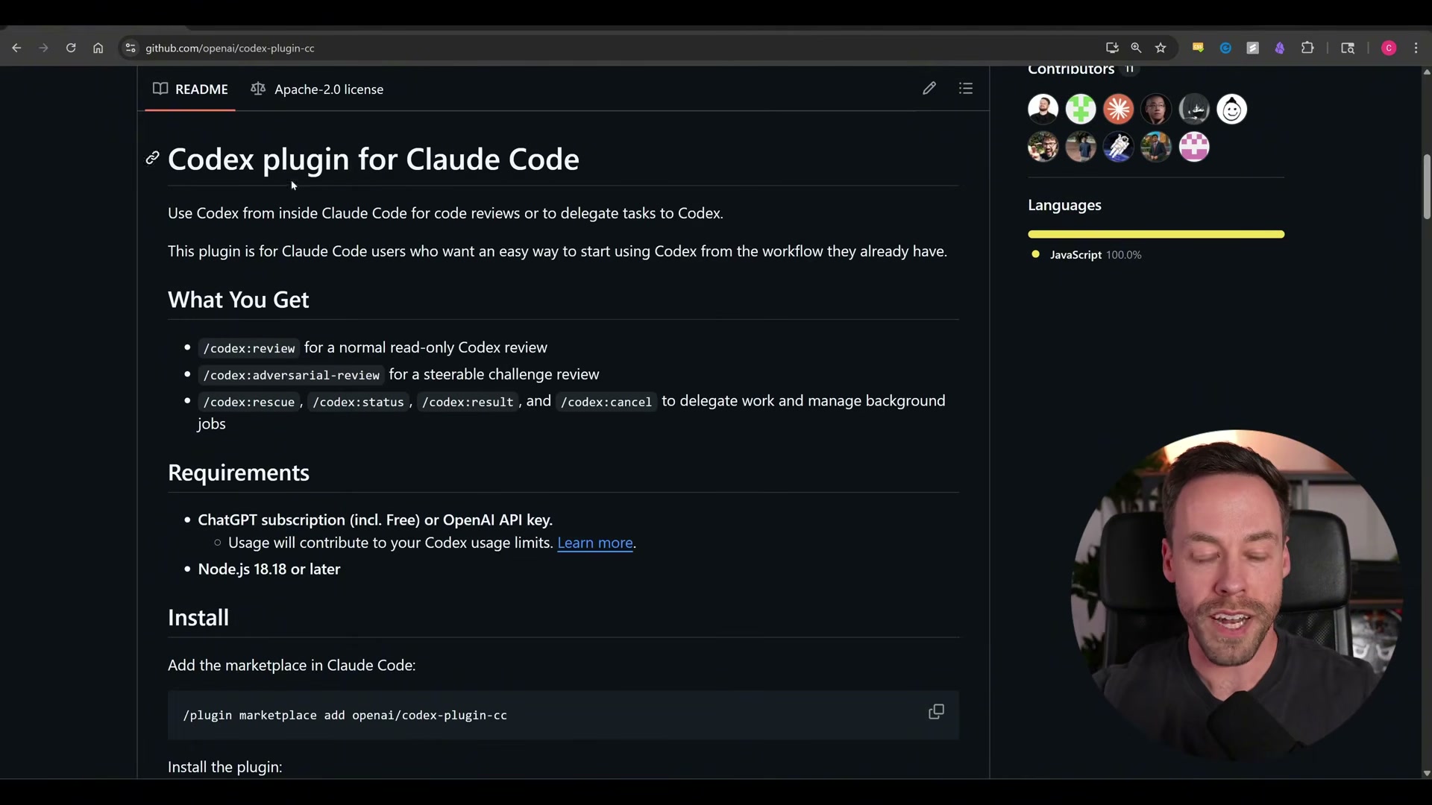This screenshot has height=805, width=1432.
Task: Reload the current page
Action: click(x=71, y=48)
